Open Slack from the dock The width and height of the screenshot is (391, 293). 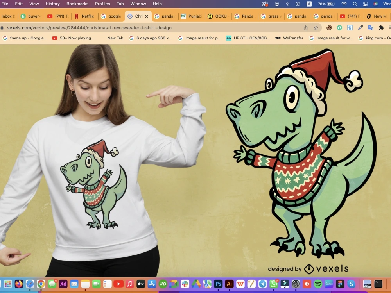point(185,284)
